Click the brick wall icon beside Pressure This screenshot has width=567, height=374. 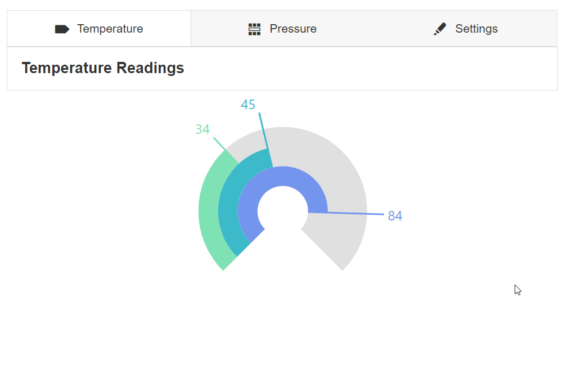[x=255, y=29]
